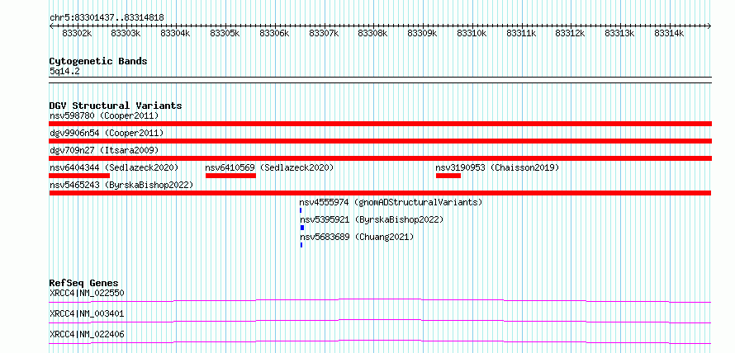Viewport: 735px width, 353px height.
Task: Click the XRCC4|NM_022406 magenta transcript line
Action: pos(380,341)
